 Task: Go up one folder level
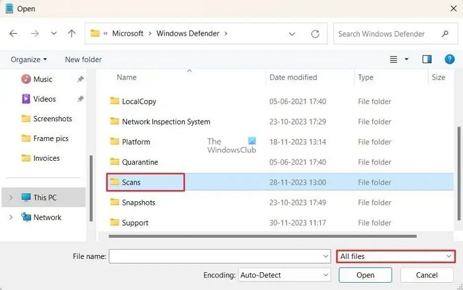point(71,33)
